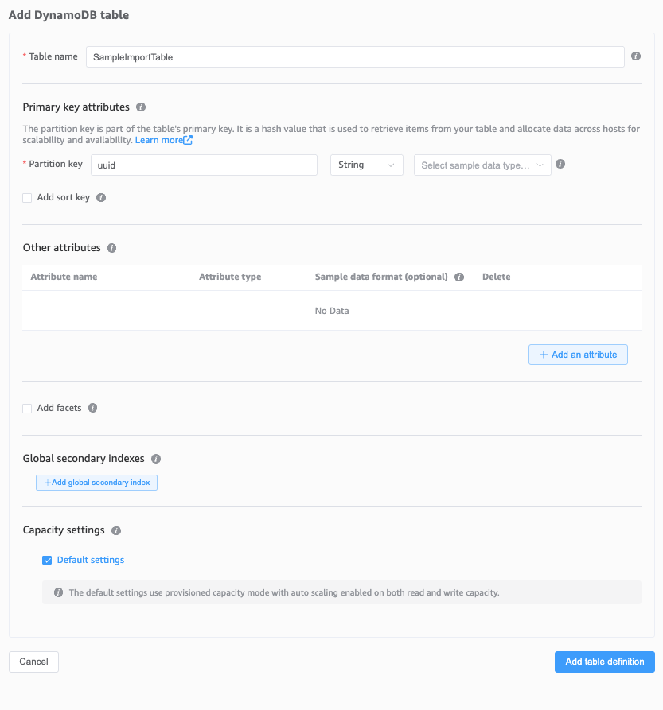
Task: Click info icon beside Primary key attributes
Action: (x=141, y=107)
